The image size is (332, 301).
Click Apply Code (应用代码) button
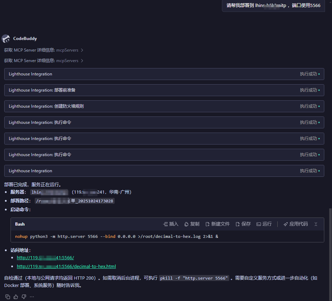[x=296, y=224]
